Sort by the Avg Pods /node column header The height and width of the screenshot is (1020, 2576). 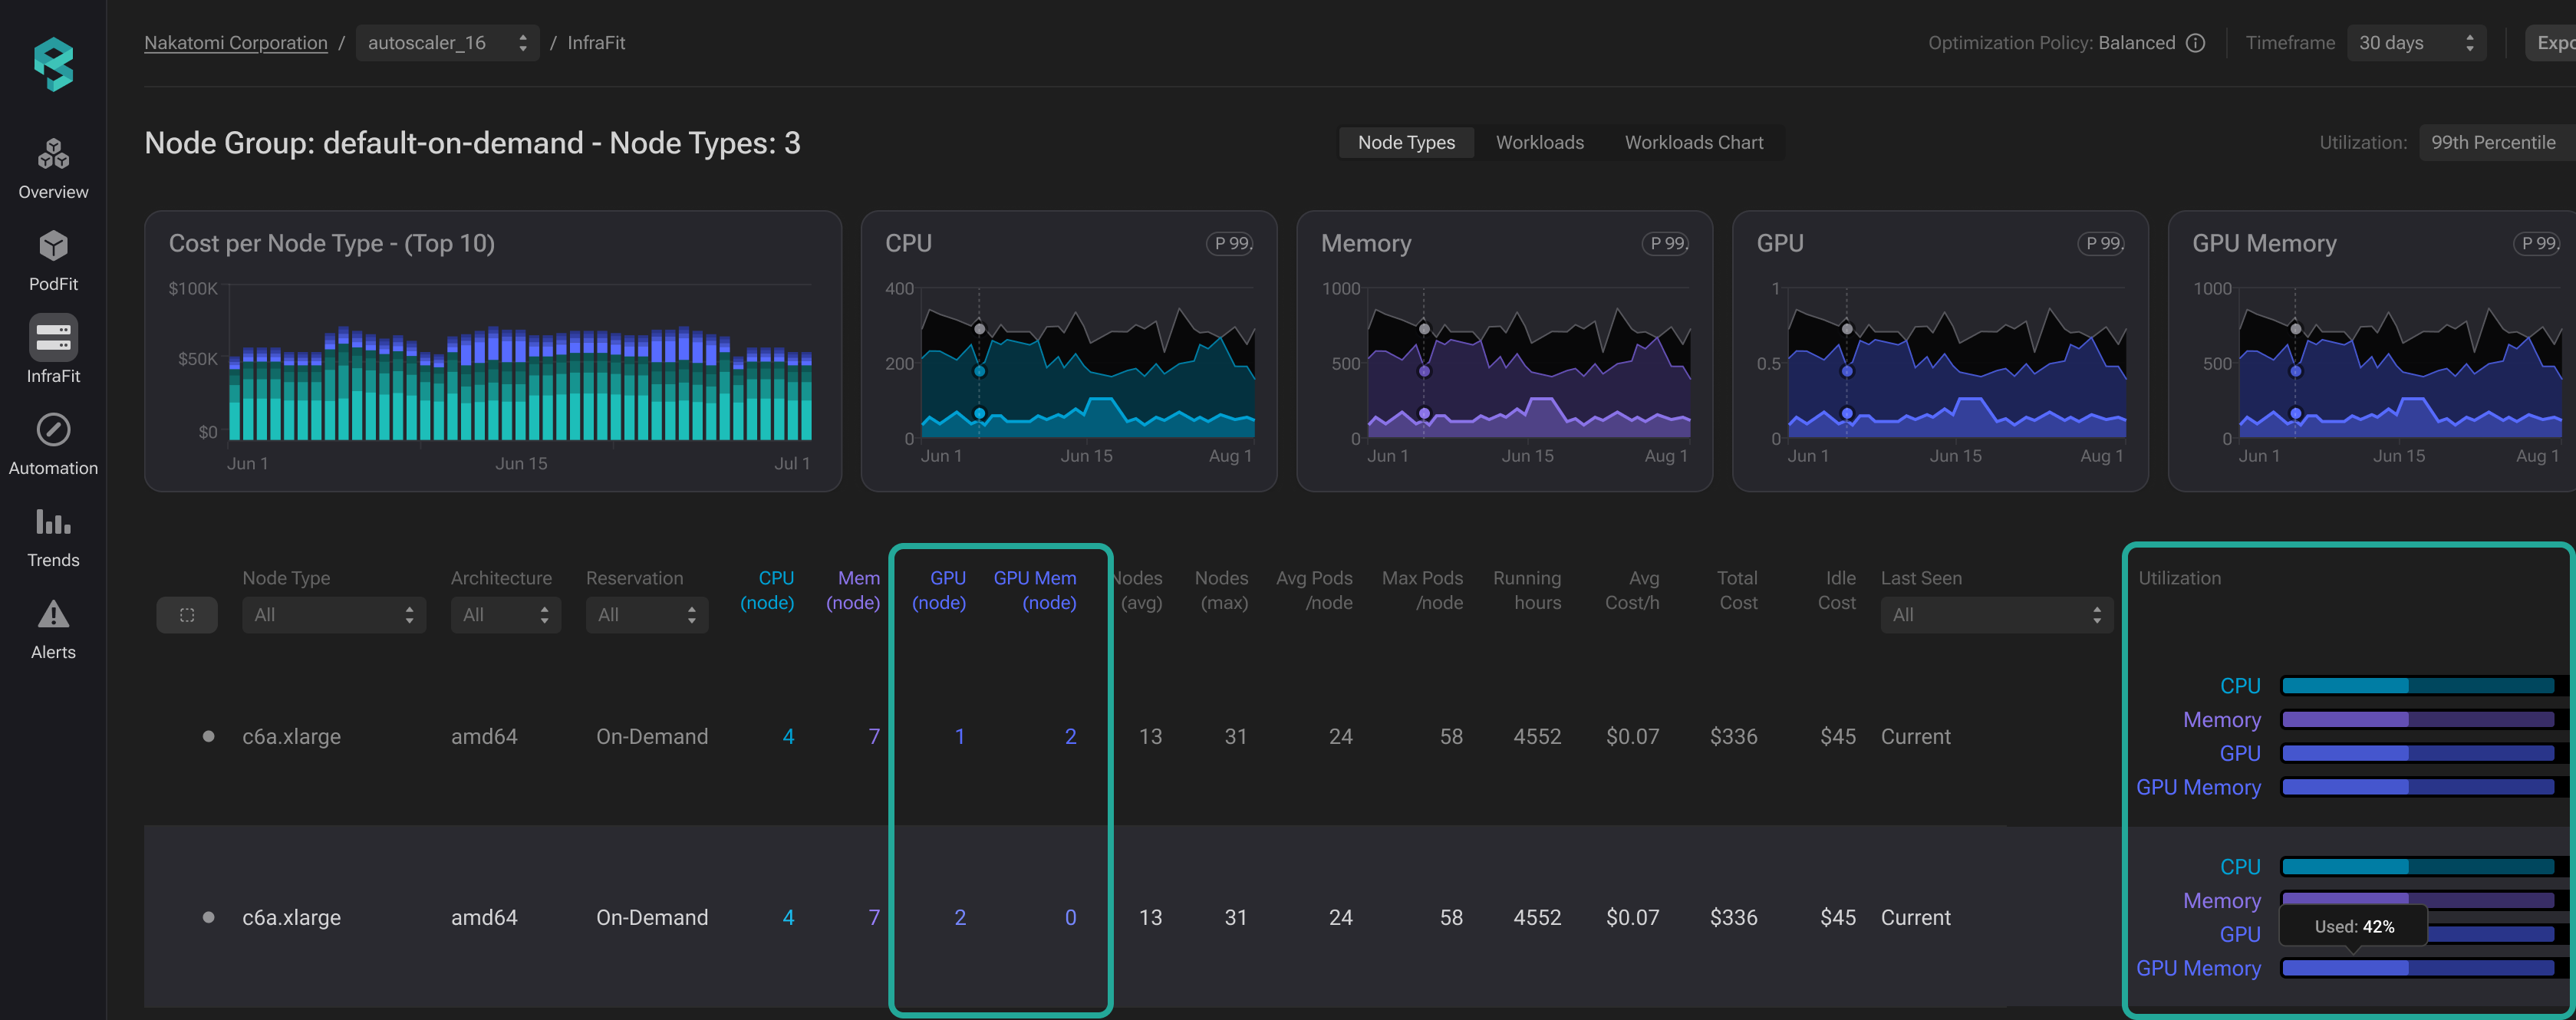(x=1314, y=590)
